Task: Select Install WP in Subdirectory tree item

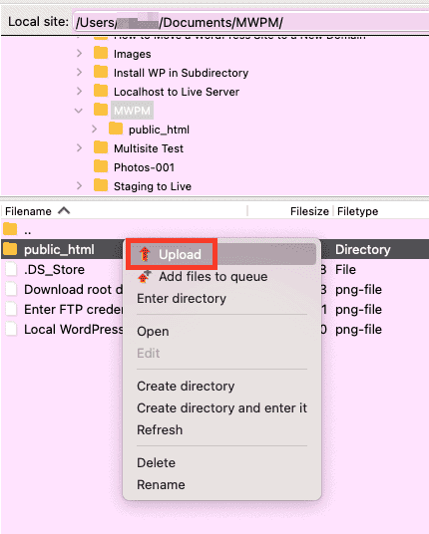Action: pyautogui.click(x=182, y=73)
